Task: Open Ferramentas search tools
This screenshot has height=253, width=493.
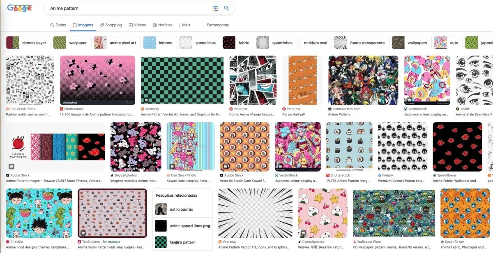Action: [218, 25]
